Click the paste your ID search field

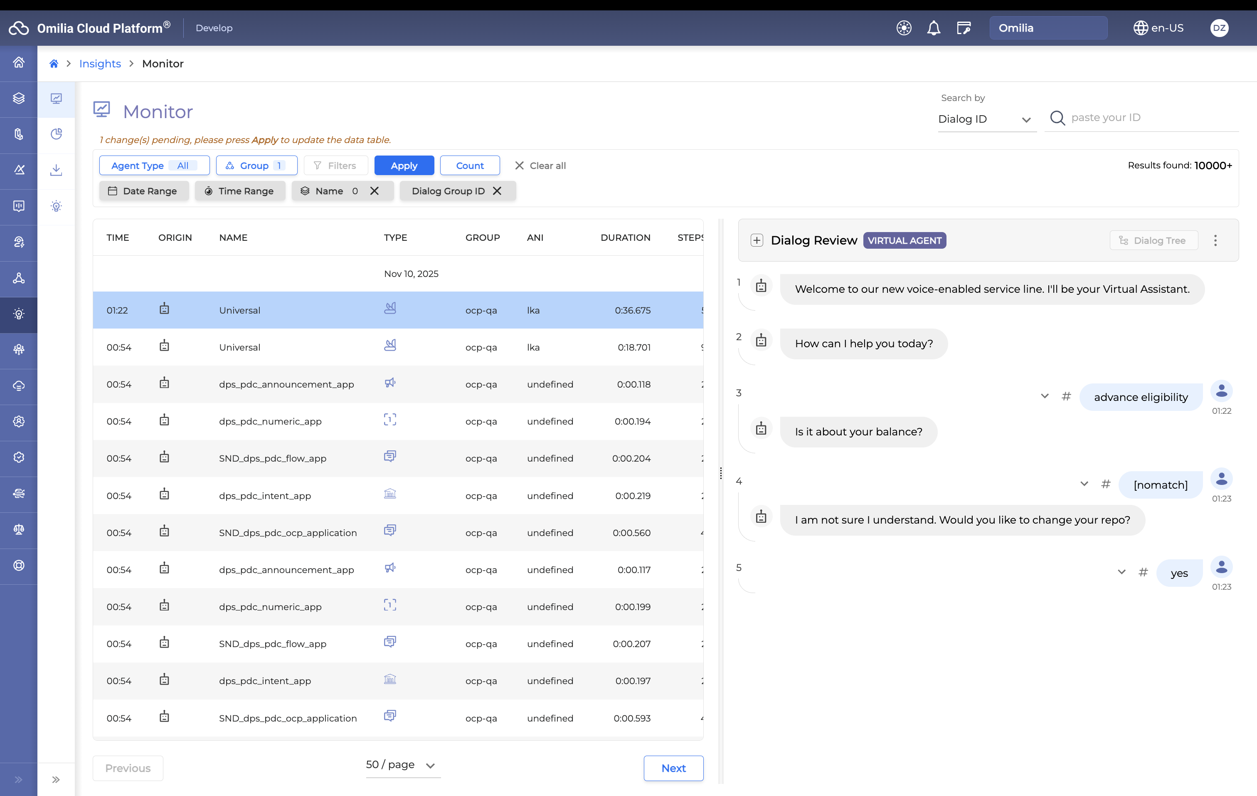[x=1149, y=118]
